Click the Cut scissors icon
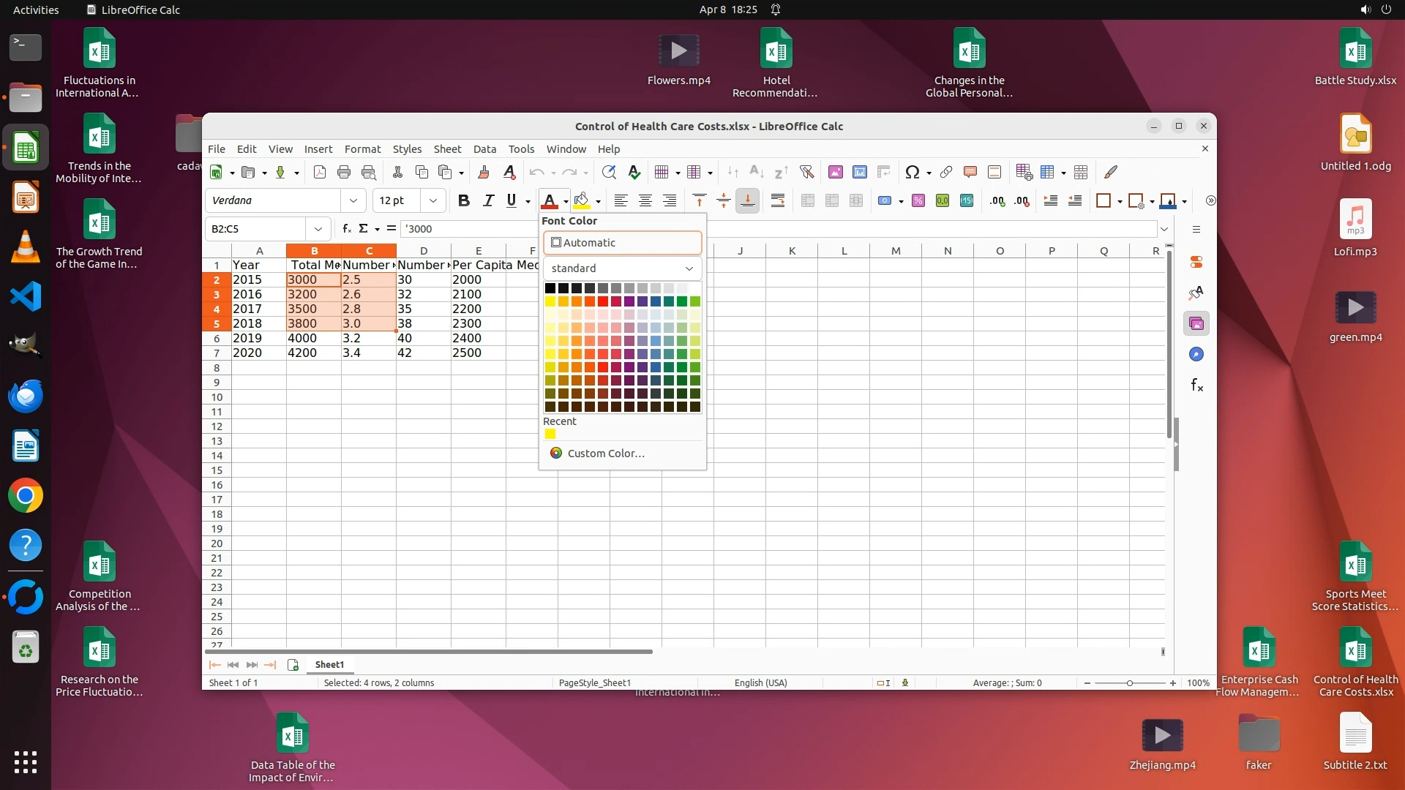 tap(397, 173)
